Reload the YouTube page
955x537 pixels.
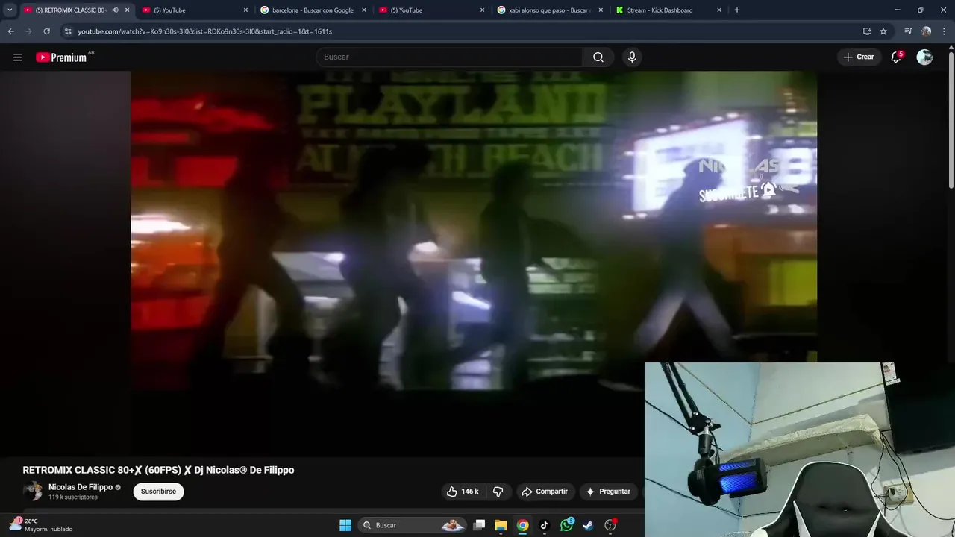click(x=46, y=31)
